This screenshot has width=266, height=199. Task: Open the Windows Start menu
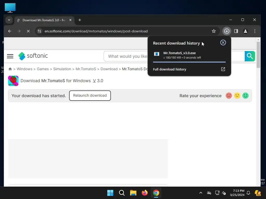pyautogui.click(x=110, y=193)
